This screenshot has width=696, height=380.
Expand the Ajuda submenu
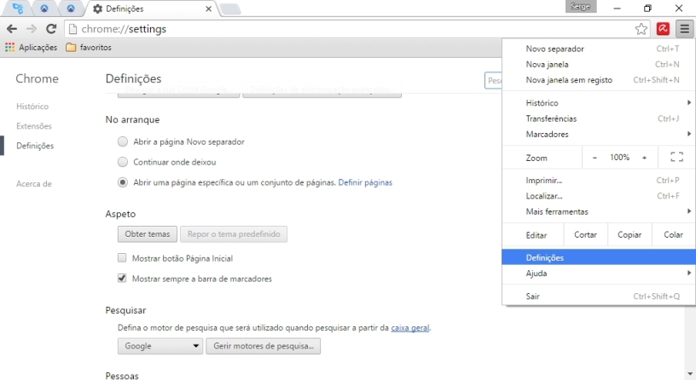click(599, 273)
